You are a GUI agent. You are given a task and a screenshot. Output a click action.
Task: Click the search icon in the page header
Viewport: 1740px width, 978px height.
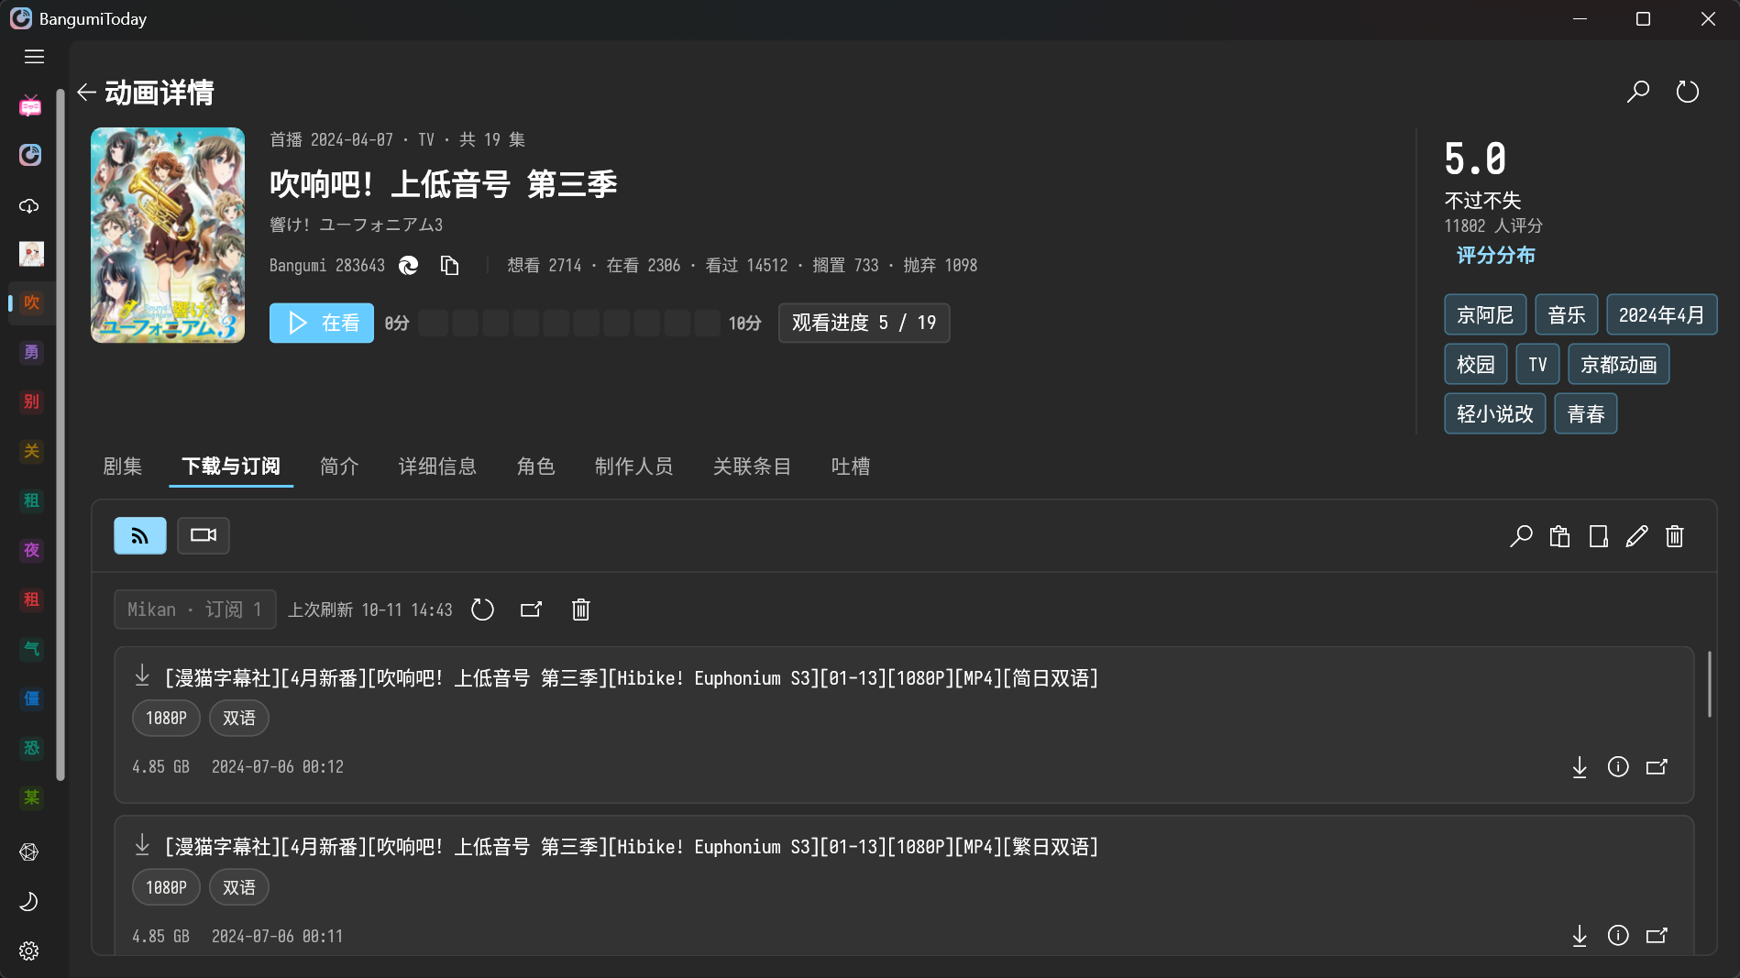point(1637,92)
